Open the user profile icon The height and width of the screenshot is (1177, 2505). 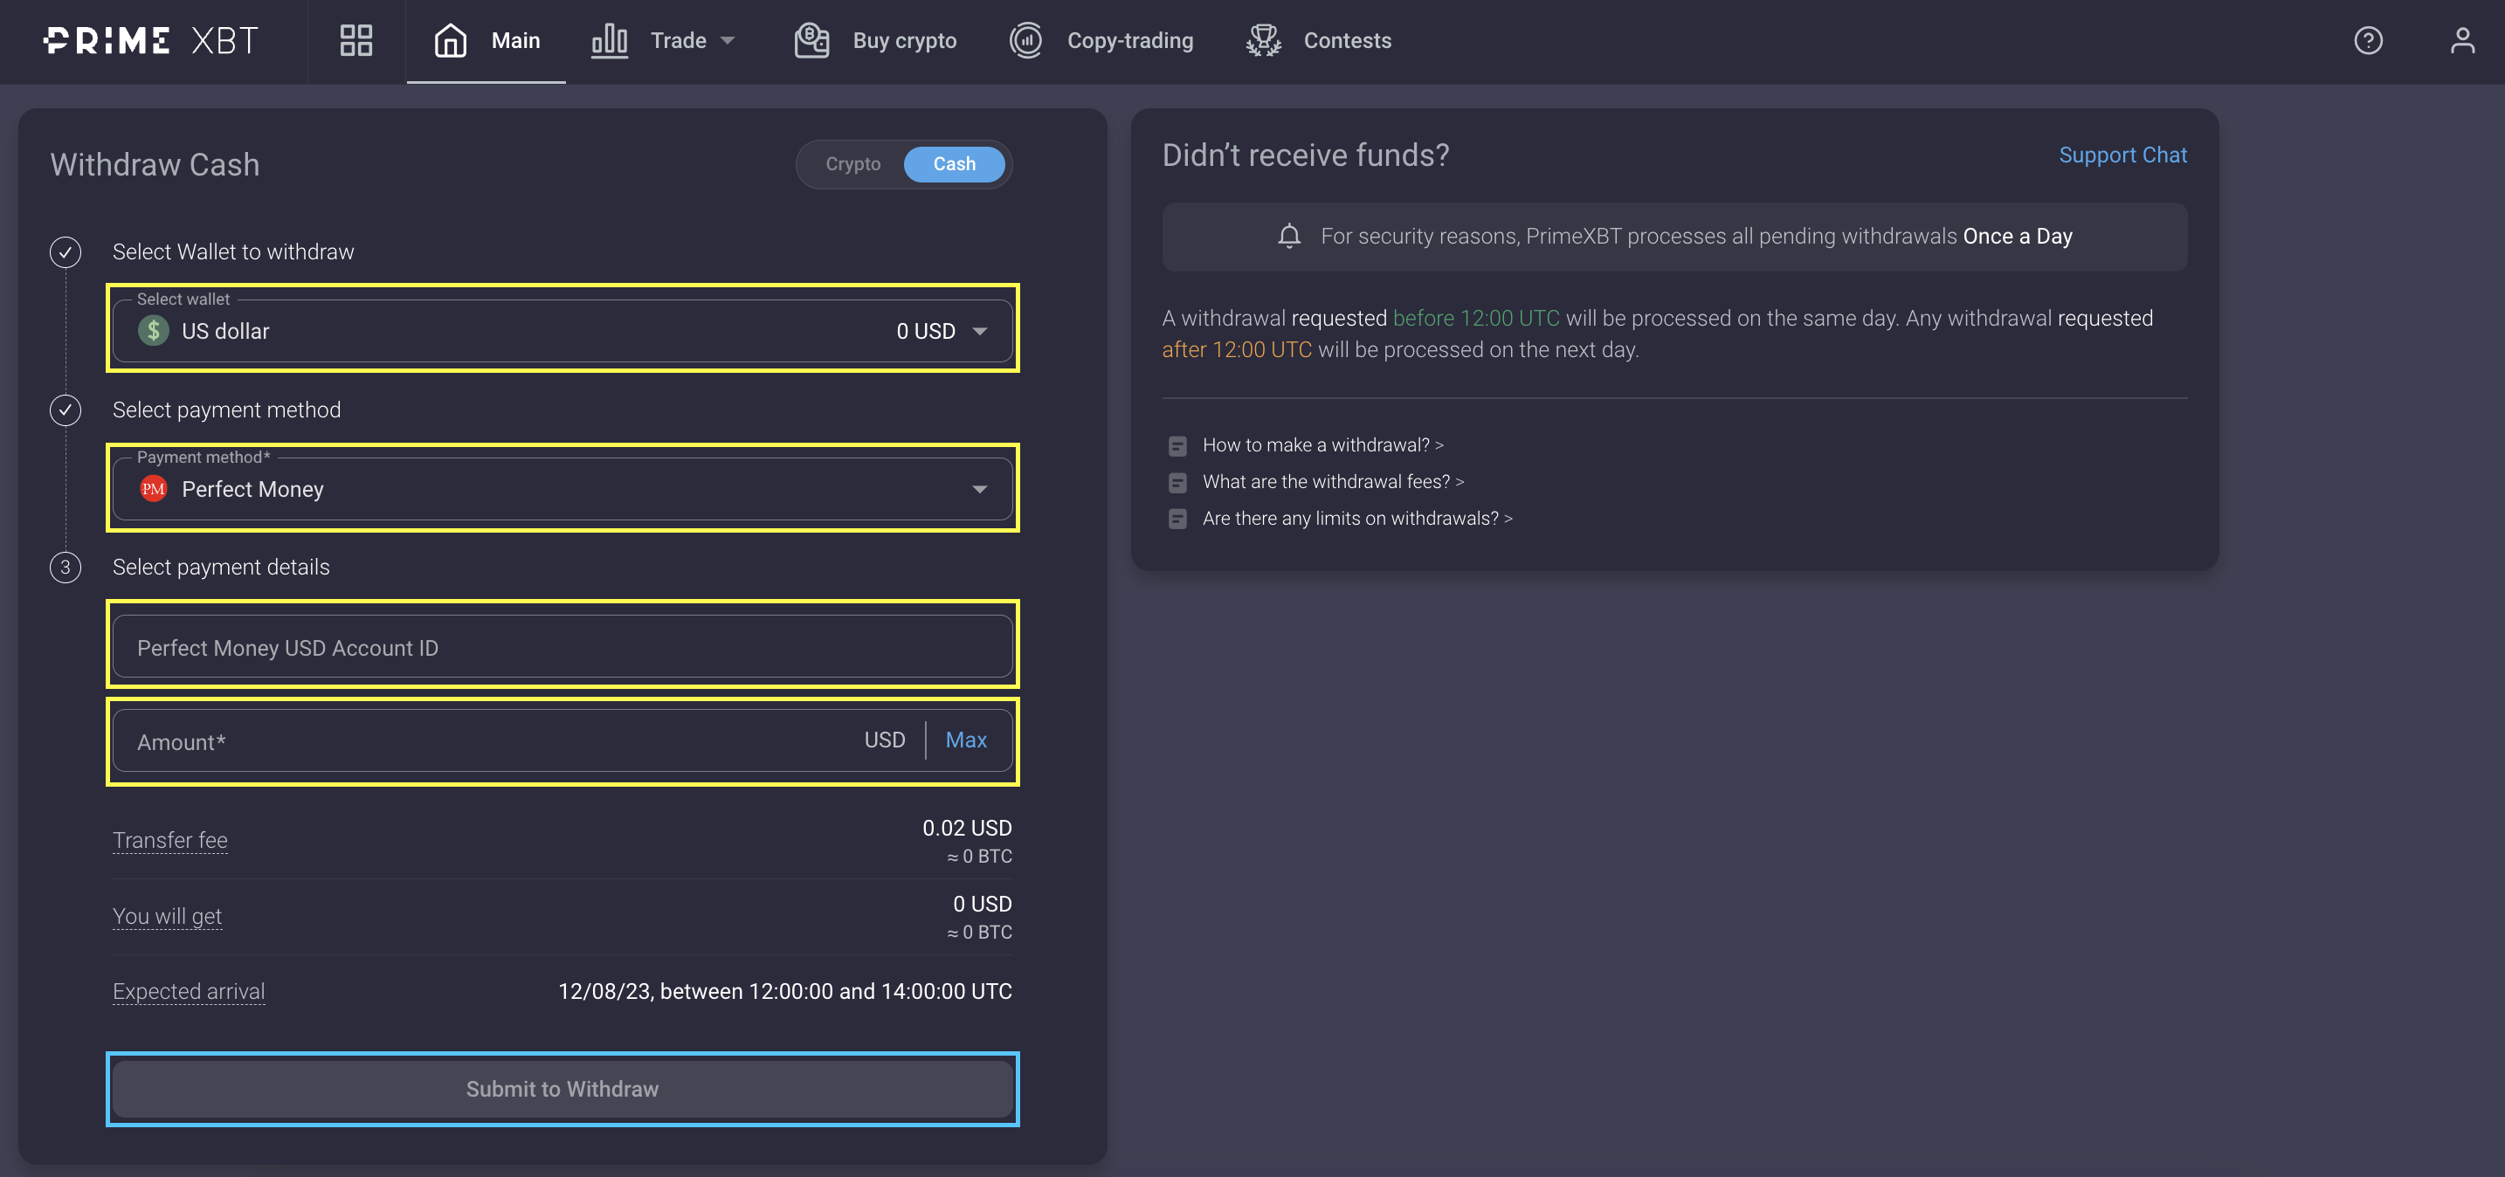2461,41
